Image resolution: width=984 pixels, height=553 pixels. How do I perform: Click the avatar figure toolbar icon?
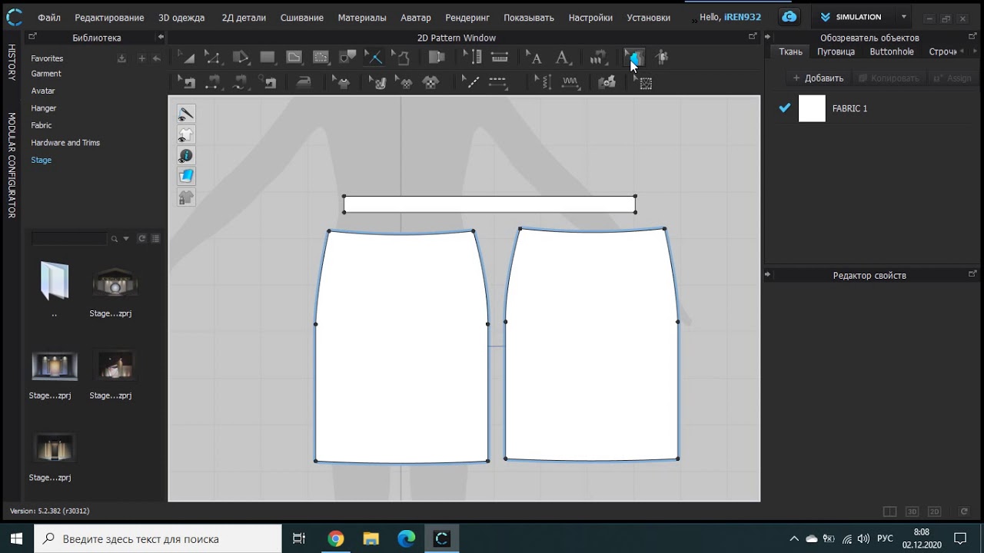[661, 58]
